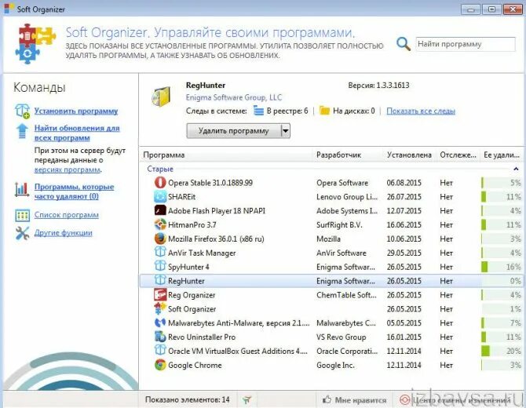Screen dimensions: 526x408
Task: Click the Soft Organizer row puzzle icon
Action: point(160,308)
